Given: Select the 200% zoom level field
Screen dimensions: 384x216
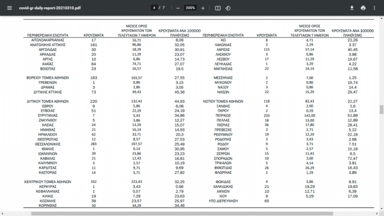Looking at the screenshot, I should pyautogui.click(x=190, y=8).
